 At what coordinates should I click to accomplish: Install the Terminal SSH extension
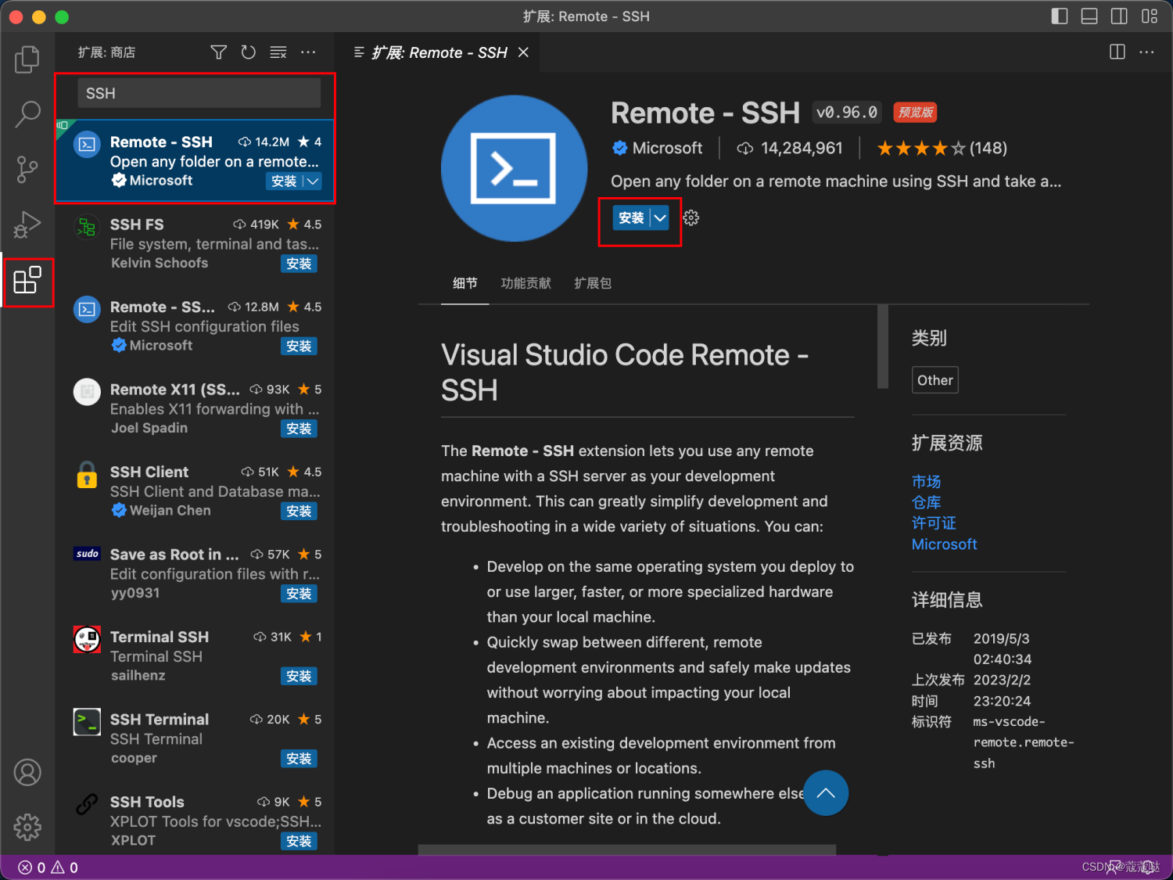(299, 676)
